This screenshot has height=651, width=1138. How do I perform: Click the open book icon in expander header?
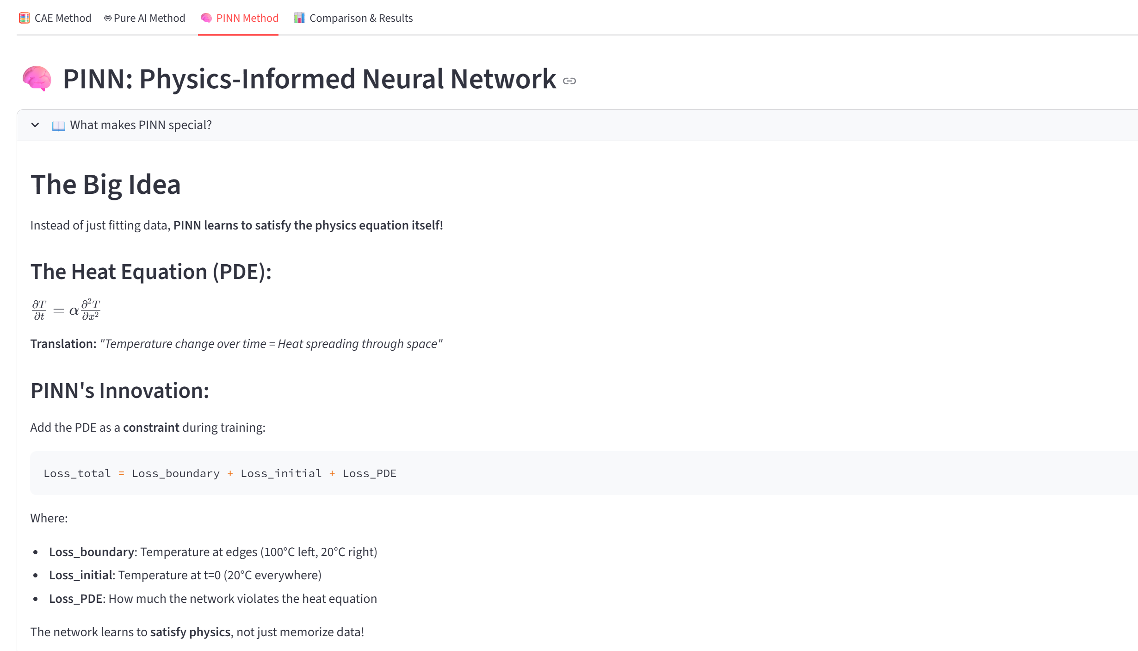point(59,125)
